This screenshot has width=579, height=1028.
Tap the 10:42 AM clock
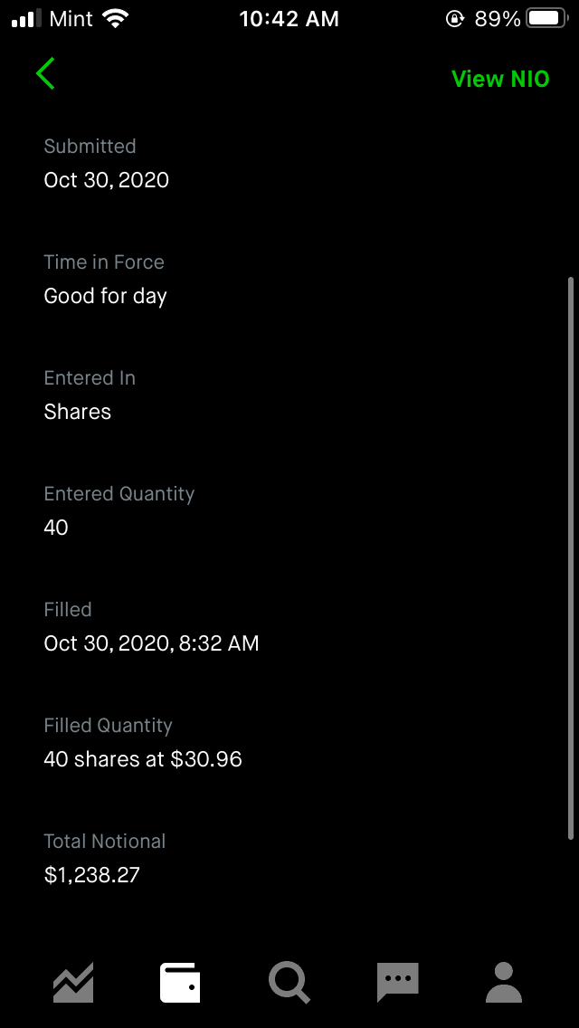pyautogui.click(x=289, y=18)
